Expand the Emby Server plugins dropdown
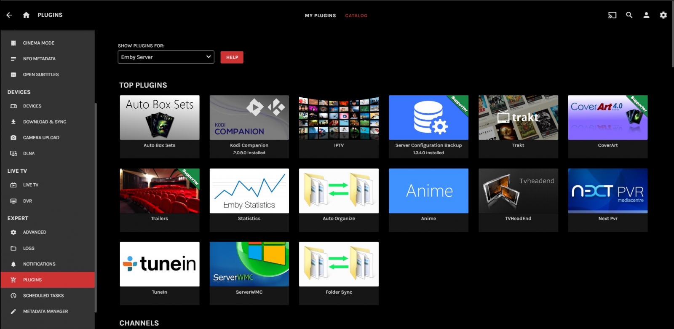 click(x=166, y=57)
